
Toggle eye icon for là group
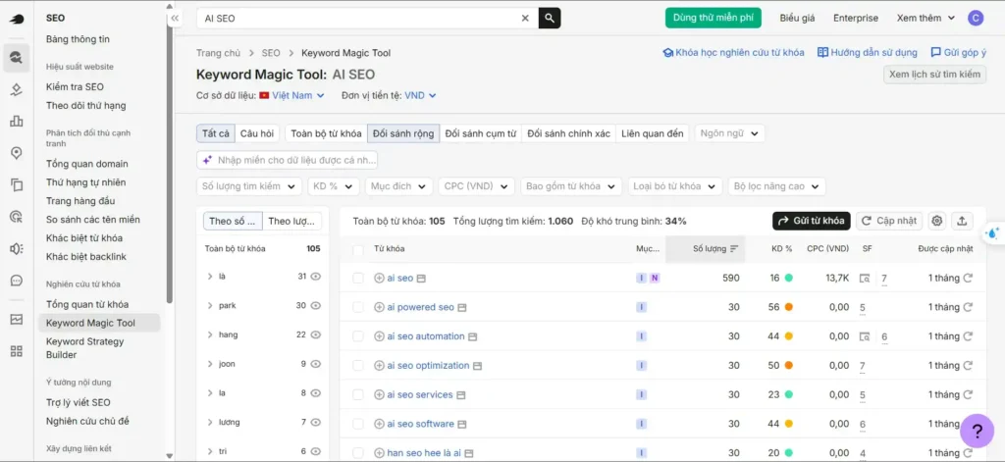click(315, 277)
